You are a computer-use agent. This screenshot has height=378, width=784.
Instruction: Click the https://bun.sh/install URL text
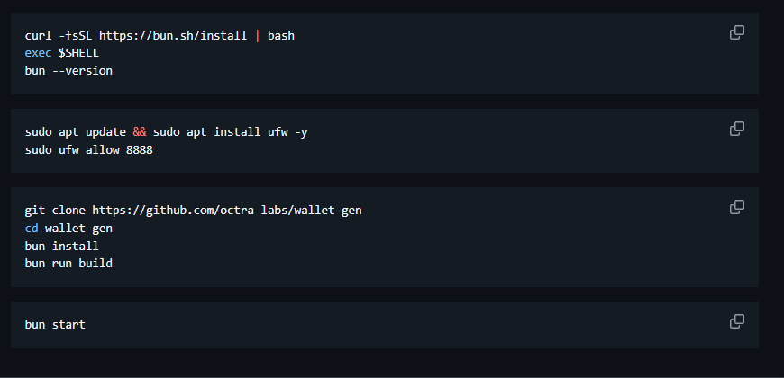coord(173,36)
